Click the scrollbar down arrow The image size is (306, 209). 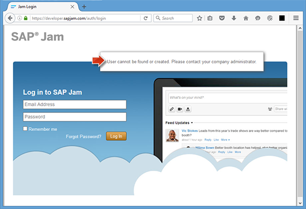[300, 203]
